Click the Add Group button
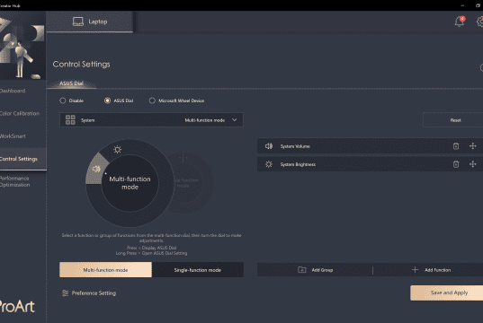The height and width of the screenshot is (323, 483). [316, 270]
